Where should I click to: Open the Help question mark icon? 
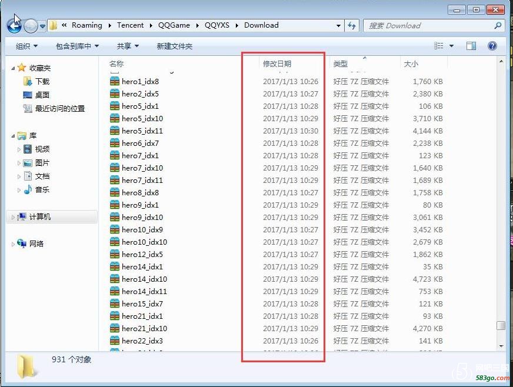492,46
